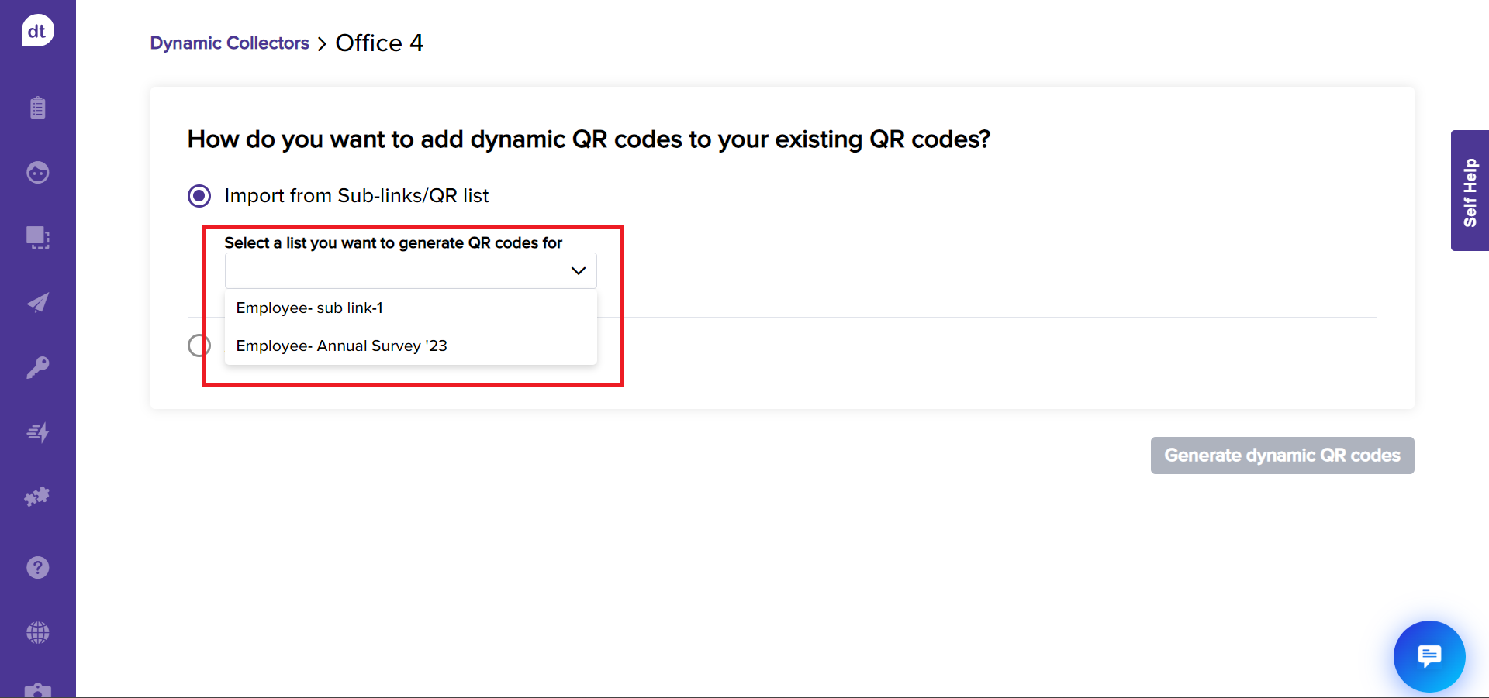The image size is (1489, 698).
Task: Click the dt logo in sidebar
Action: [x=37, y=31]
